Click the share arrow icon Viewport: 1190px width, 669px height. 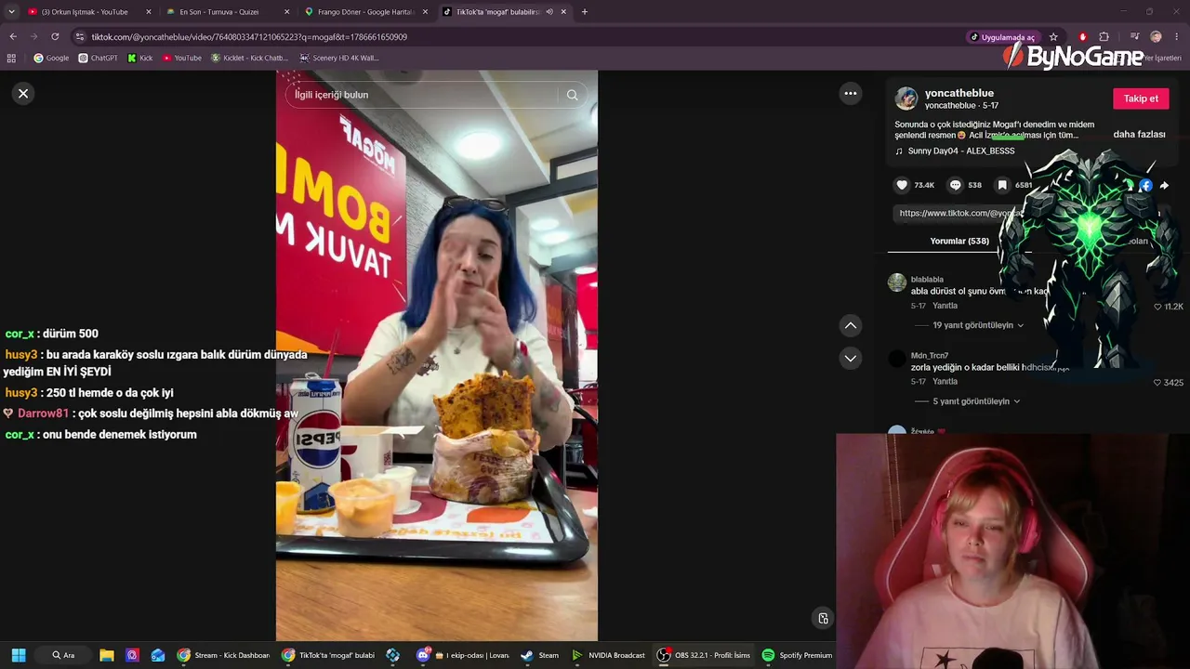coord(1164,186)
